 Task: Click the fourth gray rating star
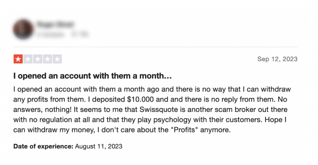(48, 59)
